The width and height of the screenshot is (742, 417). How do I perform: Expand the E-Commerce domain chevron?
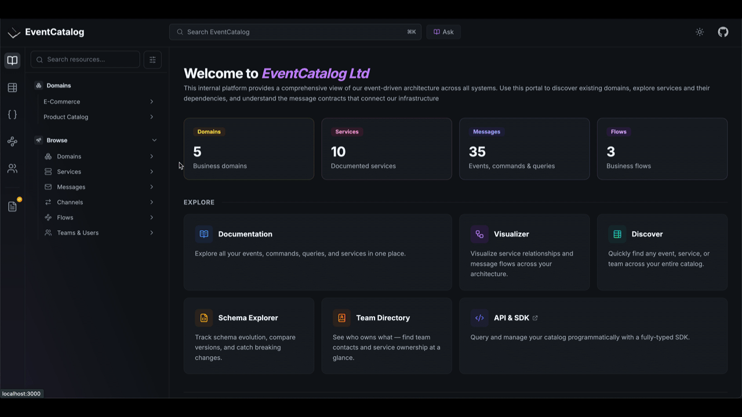tap(151, 101)
